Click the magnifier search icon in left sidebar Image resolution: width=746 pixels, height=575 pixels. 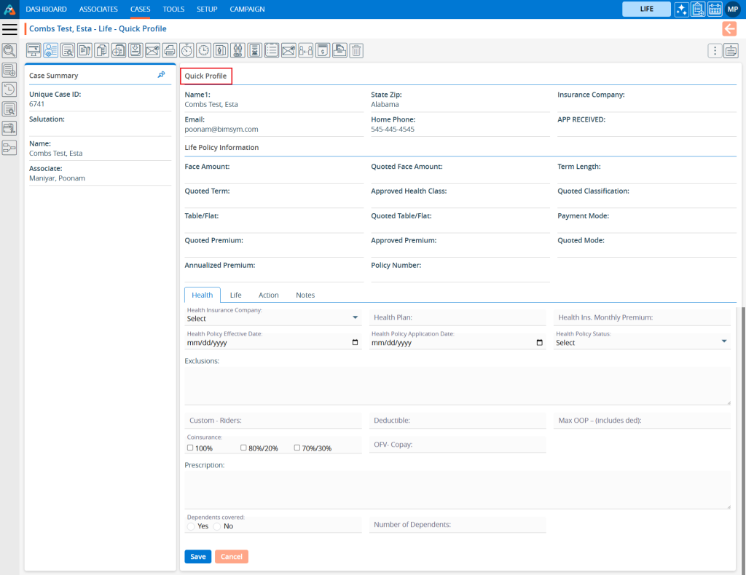9,50
